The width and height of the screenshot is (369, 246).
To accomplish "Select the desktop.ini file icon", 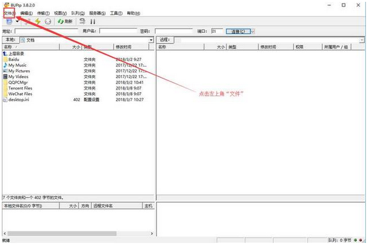I will (5, 99).
